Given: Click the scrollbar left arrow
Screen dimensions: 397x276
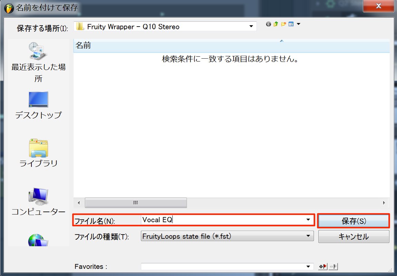Looking at the screenshot, I should pyautogui.click(x=79, y=203).
